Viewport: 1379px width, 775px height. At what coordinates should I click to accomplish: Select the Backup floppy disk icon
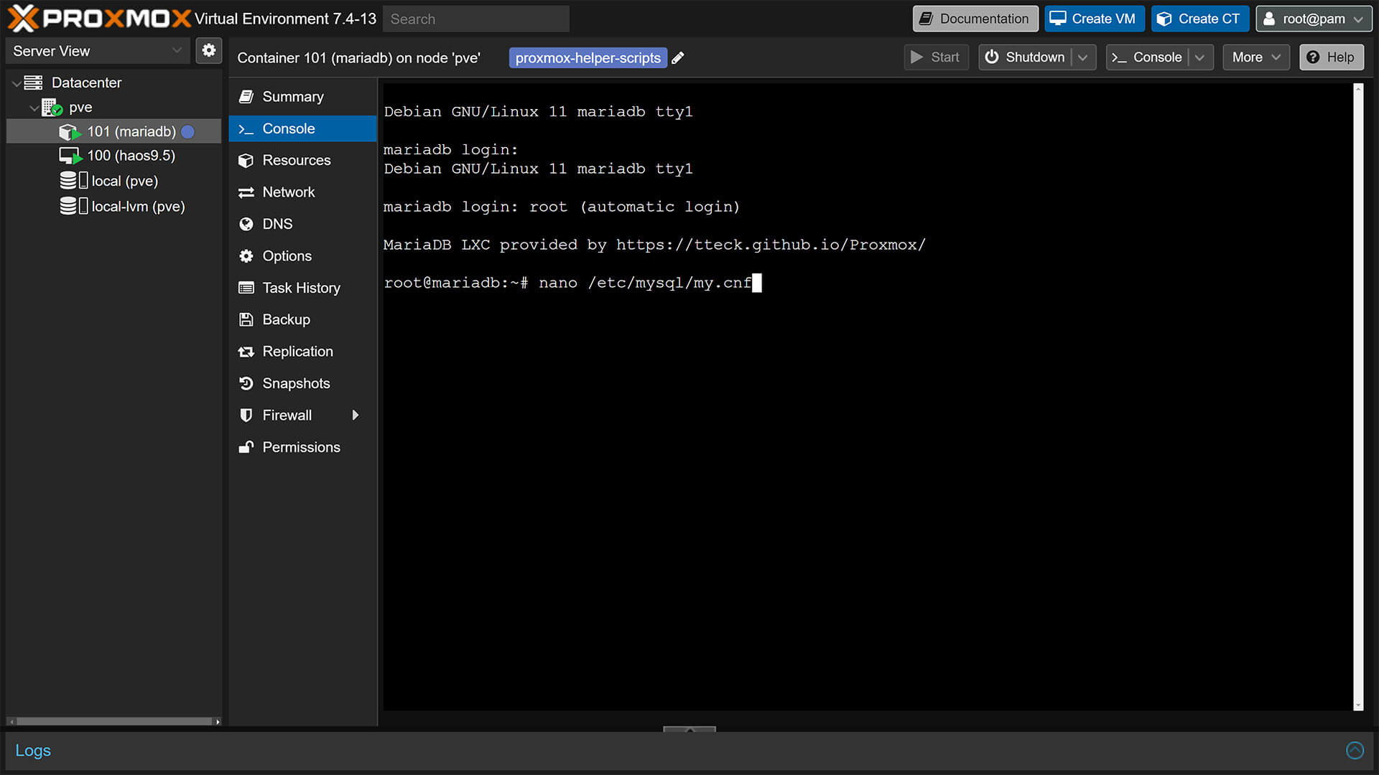pos(246,319)
